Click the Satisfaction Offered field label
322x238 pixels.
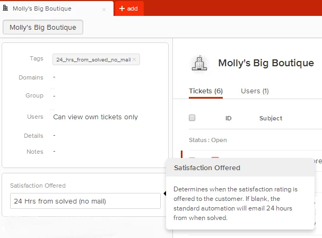[x=38, y=186]
